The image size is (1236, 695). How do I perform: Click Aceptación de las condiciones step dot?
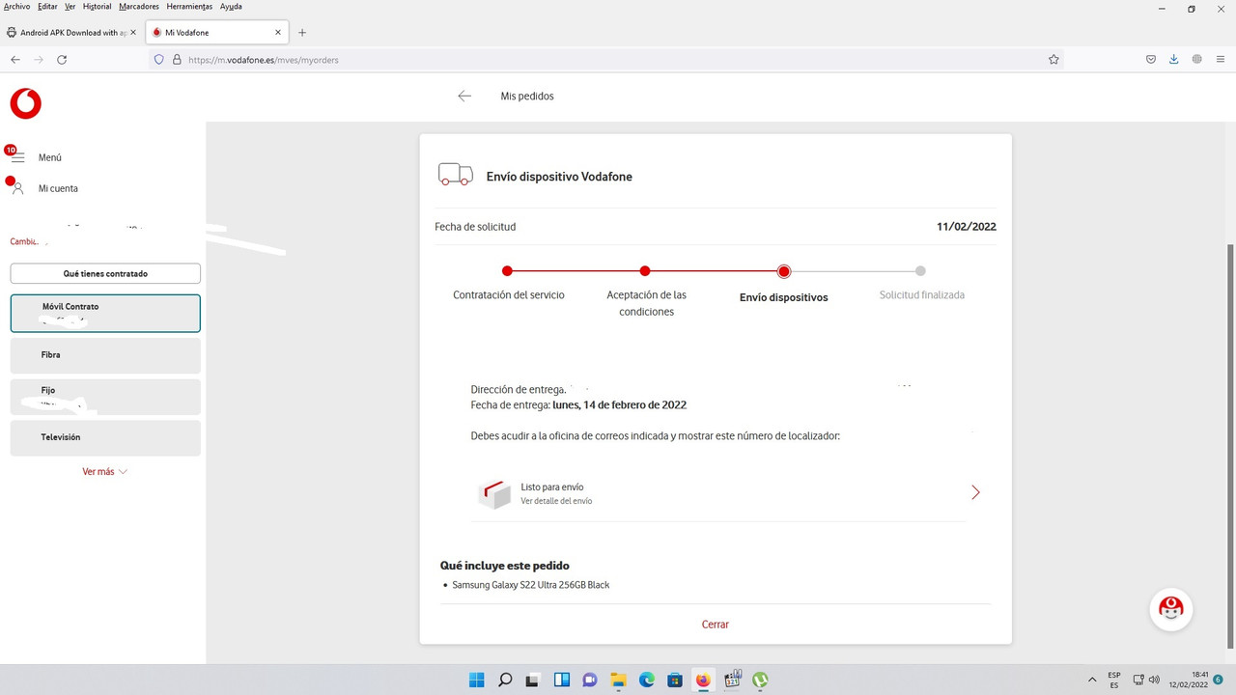(x=645, y=271)
